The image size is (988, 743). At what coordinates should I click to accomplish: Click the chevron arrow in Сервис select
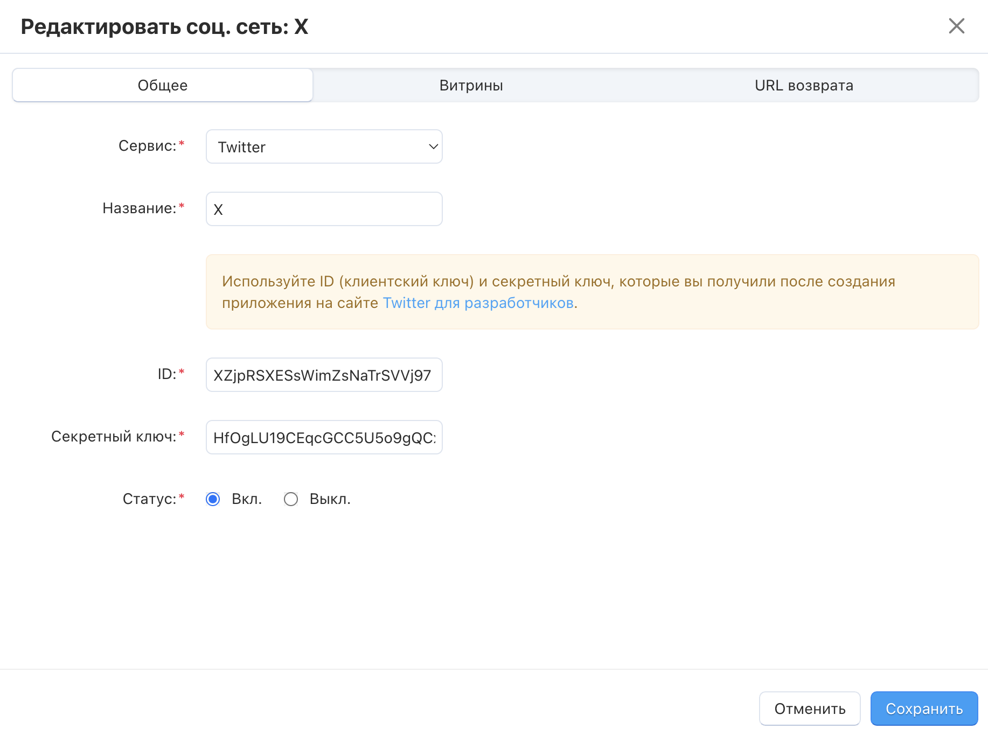pos(433,146)
